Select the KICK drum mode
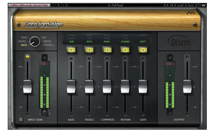The image size is (210, 134). pyautogui.click(x=24, y=45)
